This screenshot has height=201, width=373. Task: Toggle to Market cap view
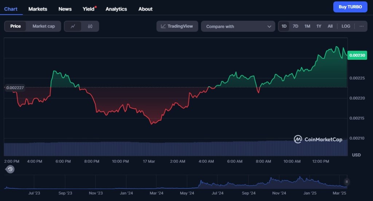click(x=43, y=26)
